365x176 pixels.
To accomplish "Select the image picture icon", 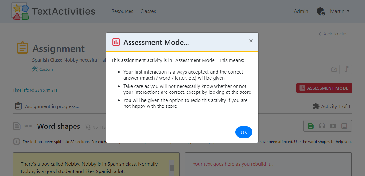I will click(344, 126).
